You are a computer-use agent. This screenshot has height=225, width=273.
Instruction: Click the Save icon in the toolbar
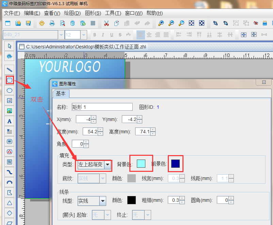29,23
